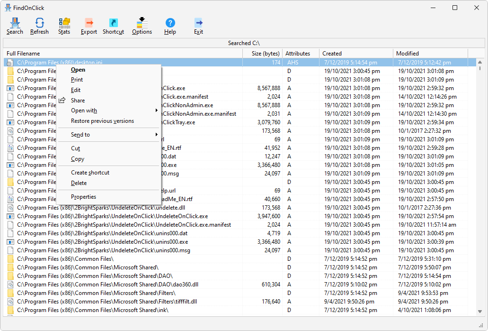Image resolution: width=488 pixels, height=331 pixels.
Task: Click the Share icon in context menu
Action: [x=62, y=101]
